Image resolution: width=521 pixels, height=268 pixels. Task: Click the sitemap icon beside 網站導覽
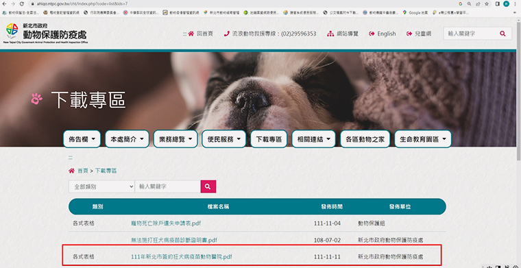330,34
